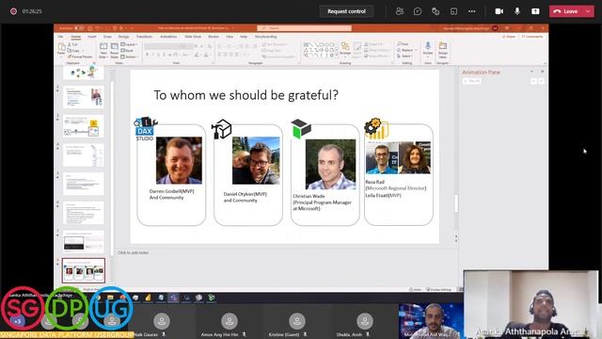Open the Replace dropdown in Editing group
Viewport: 602px width, 339px height.
407,50
